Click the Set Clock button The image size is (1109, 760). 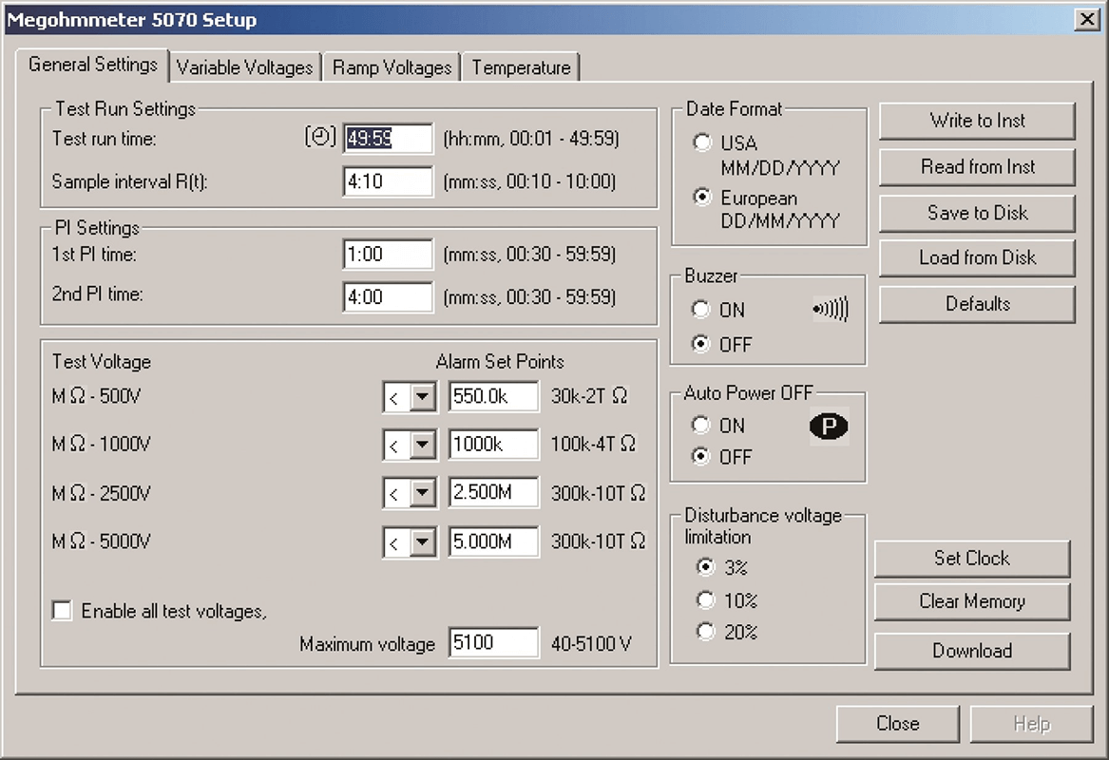(971, 559)
